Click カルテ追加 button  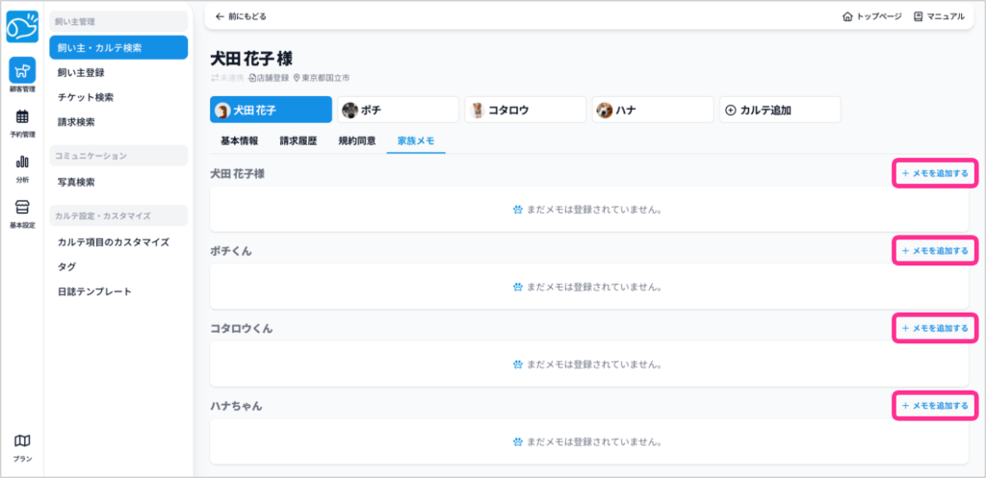click(x=779, y=110)
